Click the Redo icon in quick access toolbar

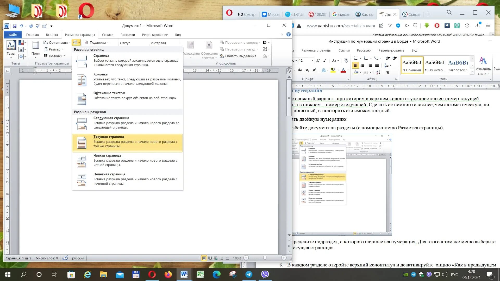click(x=31, y=26)
